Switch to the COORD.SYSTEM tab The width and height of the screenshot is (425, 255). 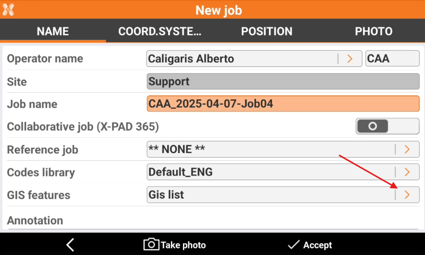160,31
